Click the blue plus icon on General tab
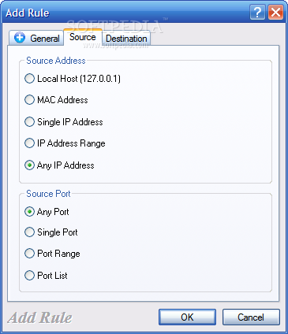This screenshot has height=334, width=288. [20, 38]
